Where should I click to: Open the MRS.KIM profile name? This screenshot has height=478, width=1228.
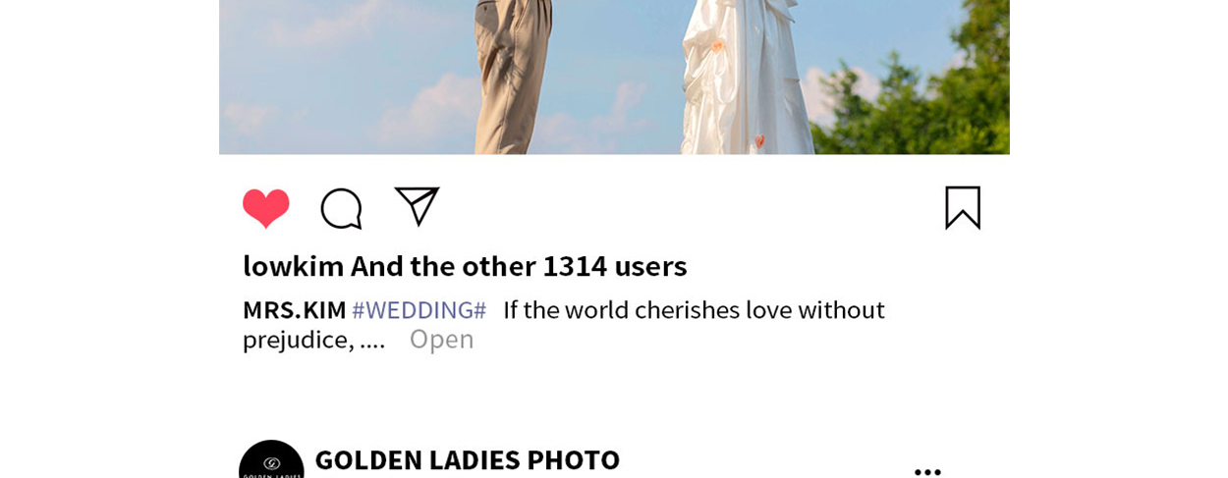tap(294, 310)
